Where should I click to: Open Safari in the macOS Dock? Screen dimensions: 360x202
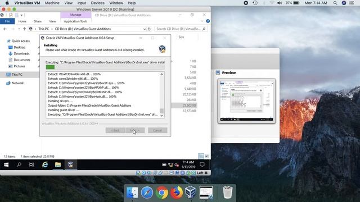coord(147,192)
